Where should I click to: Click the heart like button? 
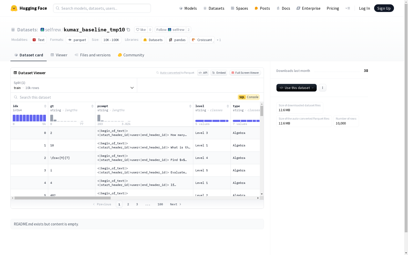[x=141, y=30]
